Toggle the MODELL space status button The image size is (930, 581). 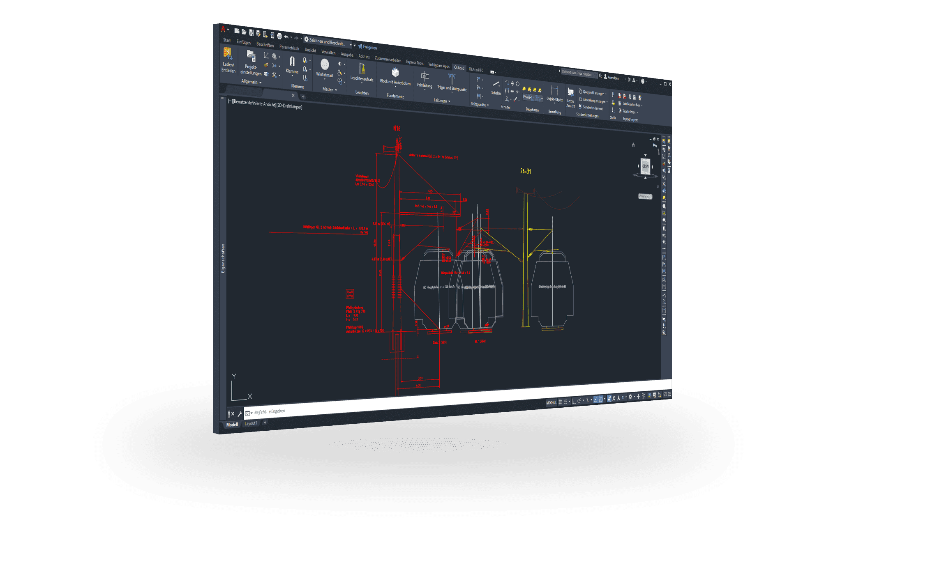(x=551, y=402)
